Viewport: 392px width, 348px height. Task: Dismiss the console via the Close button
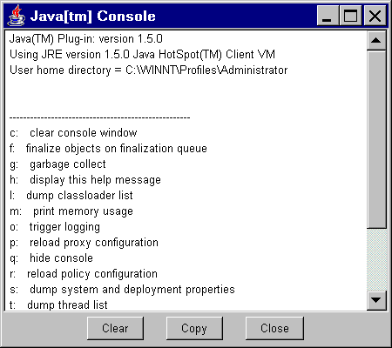pyautogui.click(x=274, y=328)
